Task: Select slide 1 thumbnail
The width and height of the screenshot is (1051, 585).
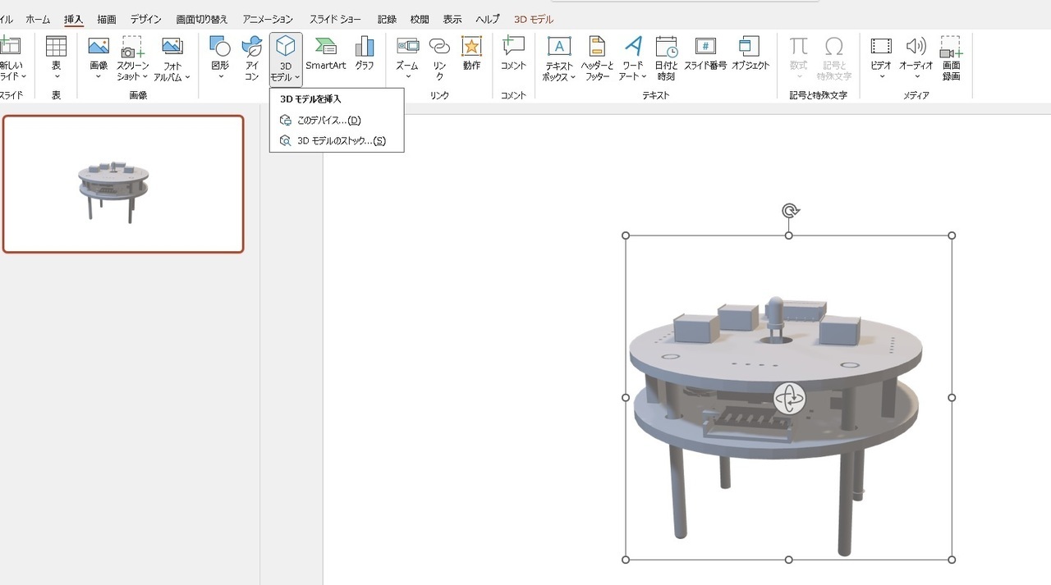Action: (123, 184)
